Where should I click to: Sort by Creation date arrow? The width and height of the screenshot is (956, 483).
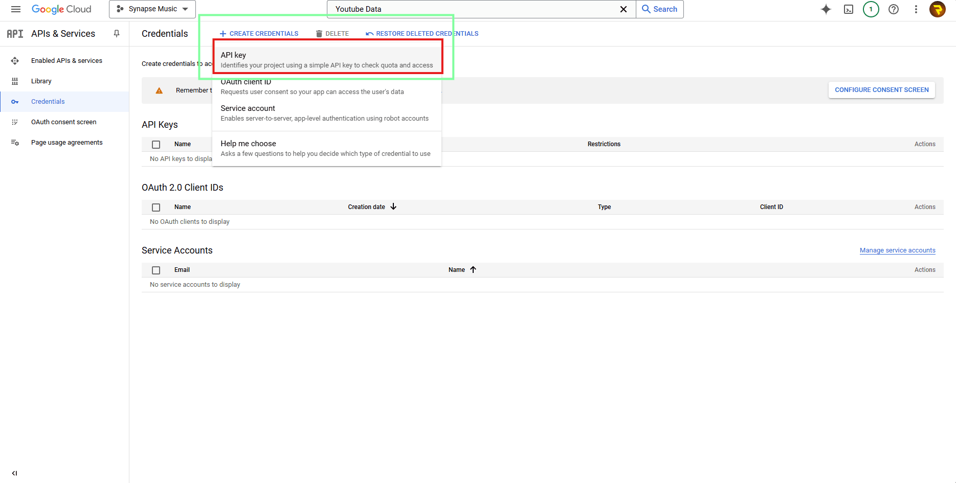point(393,206)
